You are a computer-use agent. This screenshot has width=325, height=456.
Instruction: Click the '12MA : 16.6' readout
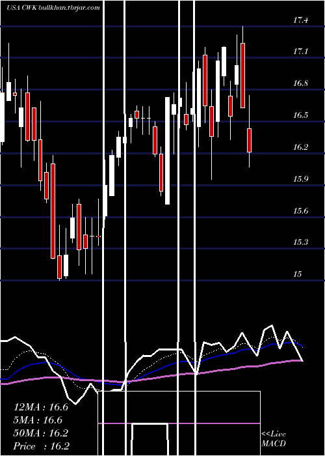[x=41, y=407]
